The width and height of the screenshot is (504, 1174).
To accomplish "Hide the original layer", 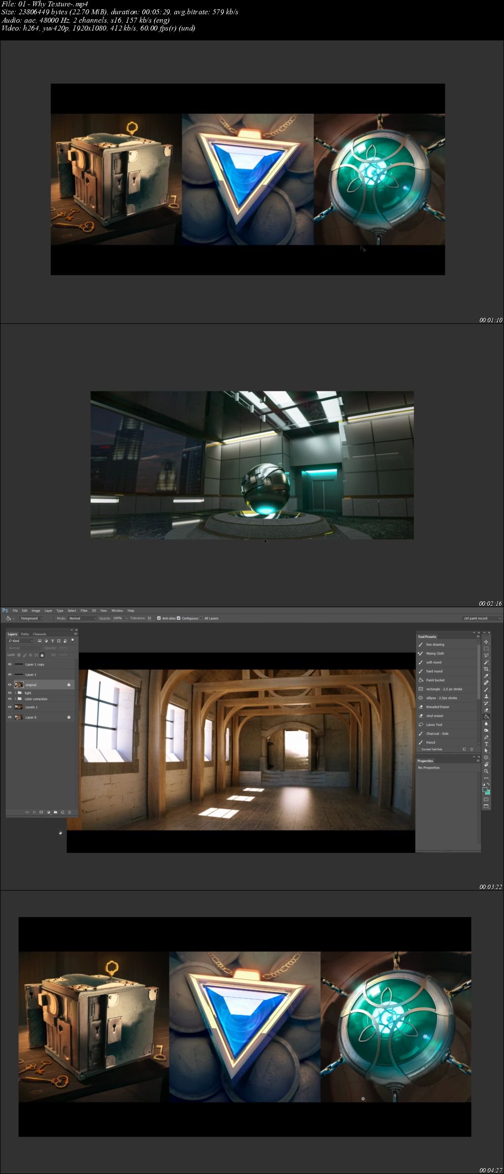I will pos(10,685).
